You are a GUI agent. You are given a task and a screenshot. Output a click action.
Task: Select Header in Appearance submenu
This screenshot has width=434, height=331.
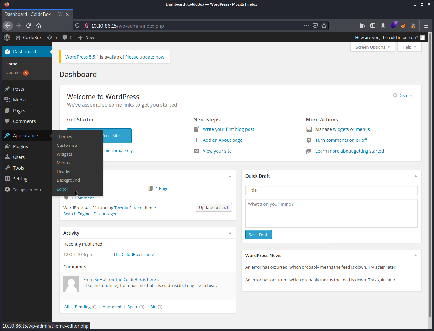pyautogui.click(x=64, y=172)
